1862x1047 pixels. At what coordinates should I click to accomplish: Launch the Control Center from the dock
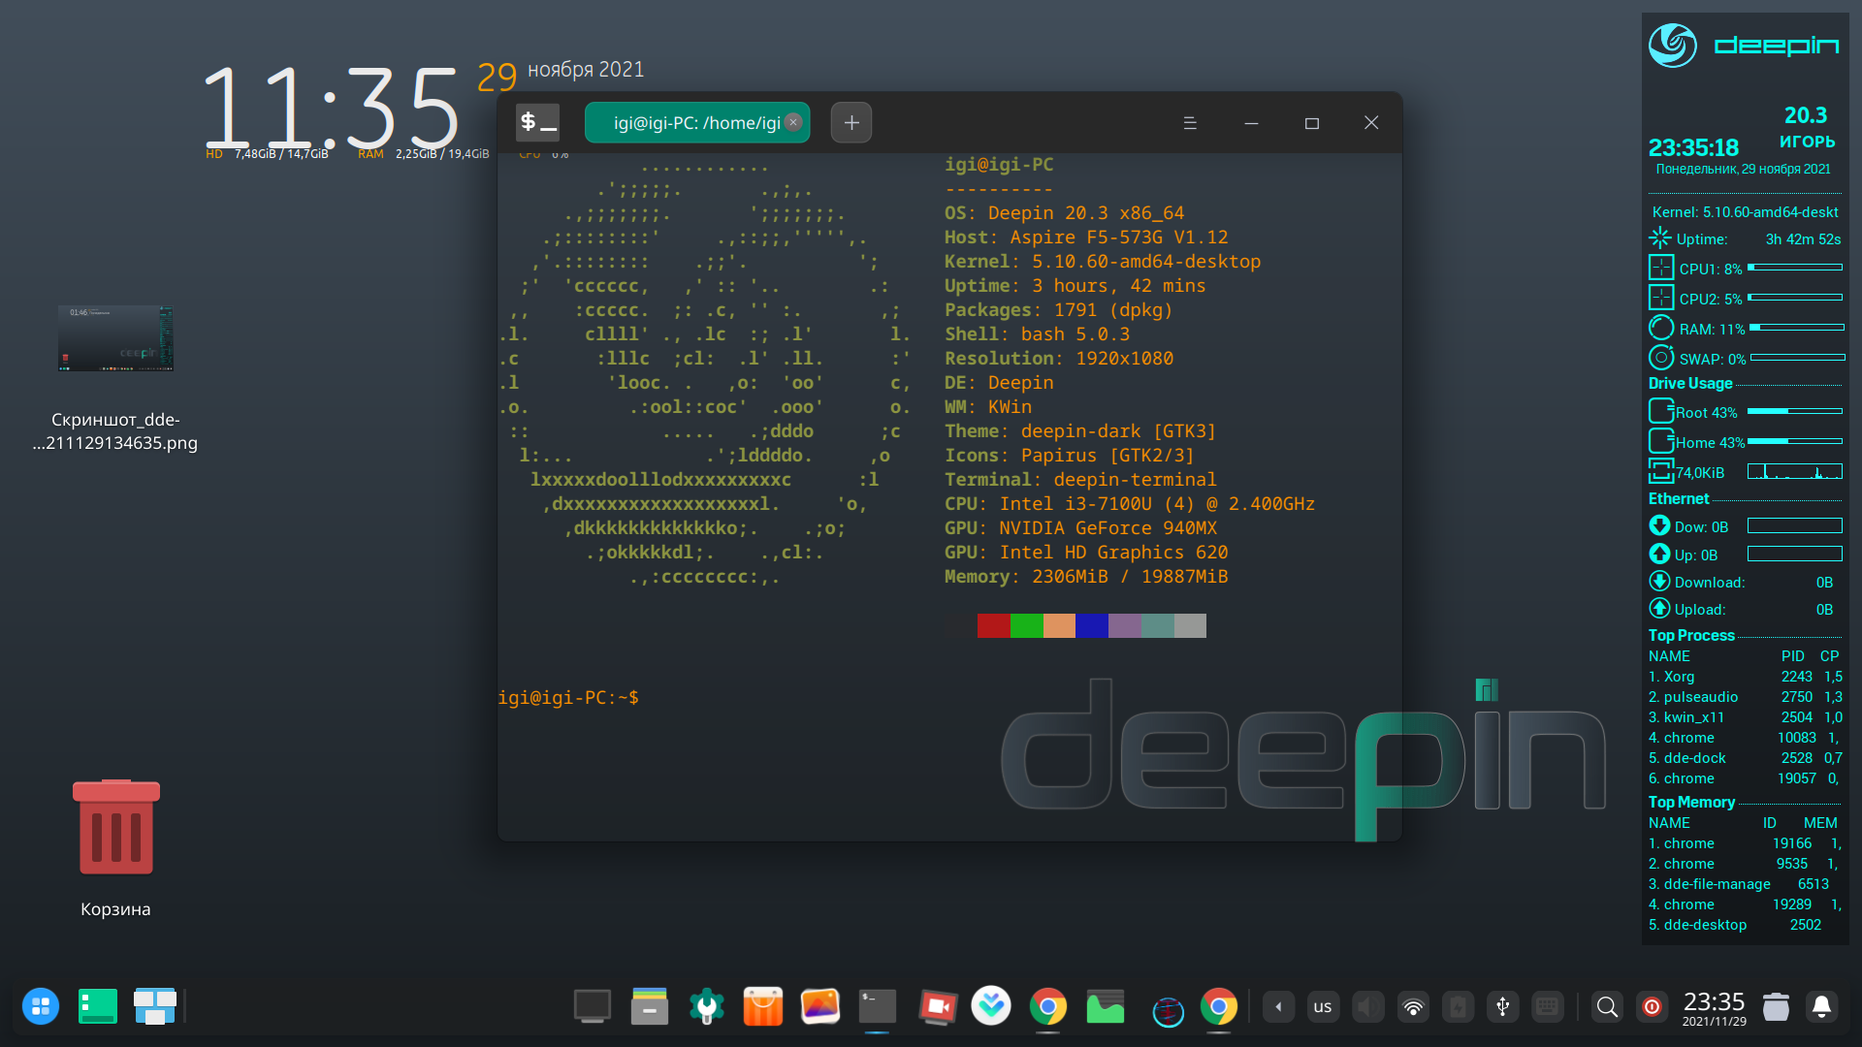click(706, 1006)
